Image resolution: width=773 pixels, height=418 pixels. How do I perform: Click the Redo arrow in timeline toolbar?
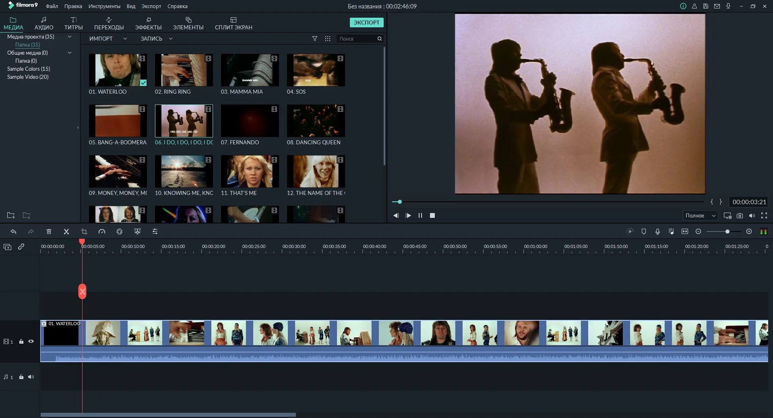tap(31, 232)
